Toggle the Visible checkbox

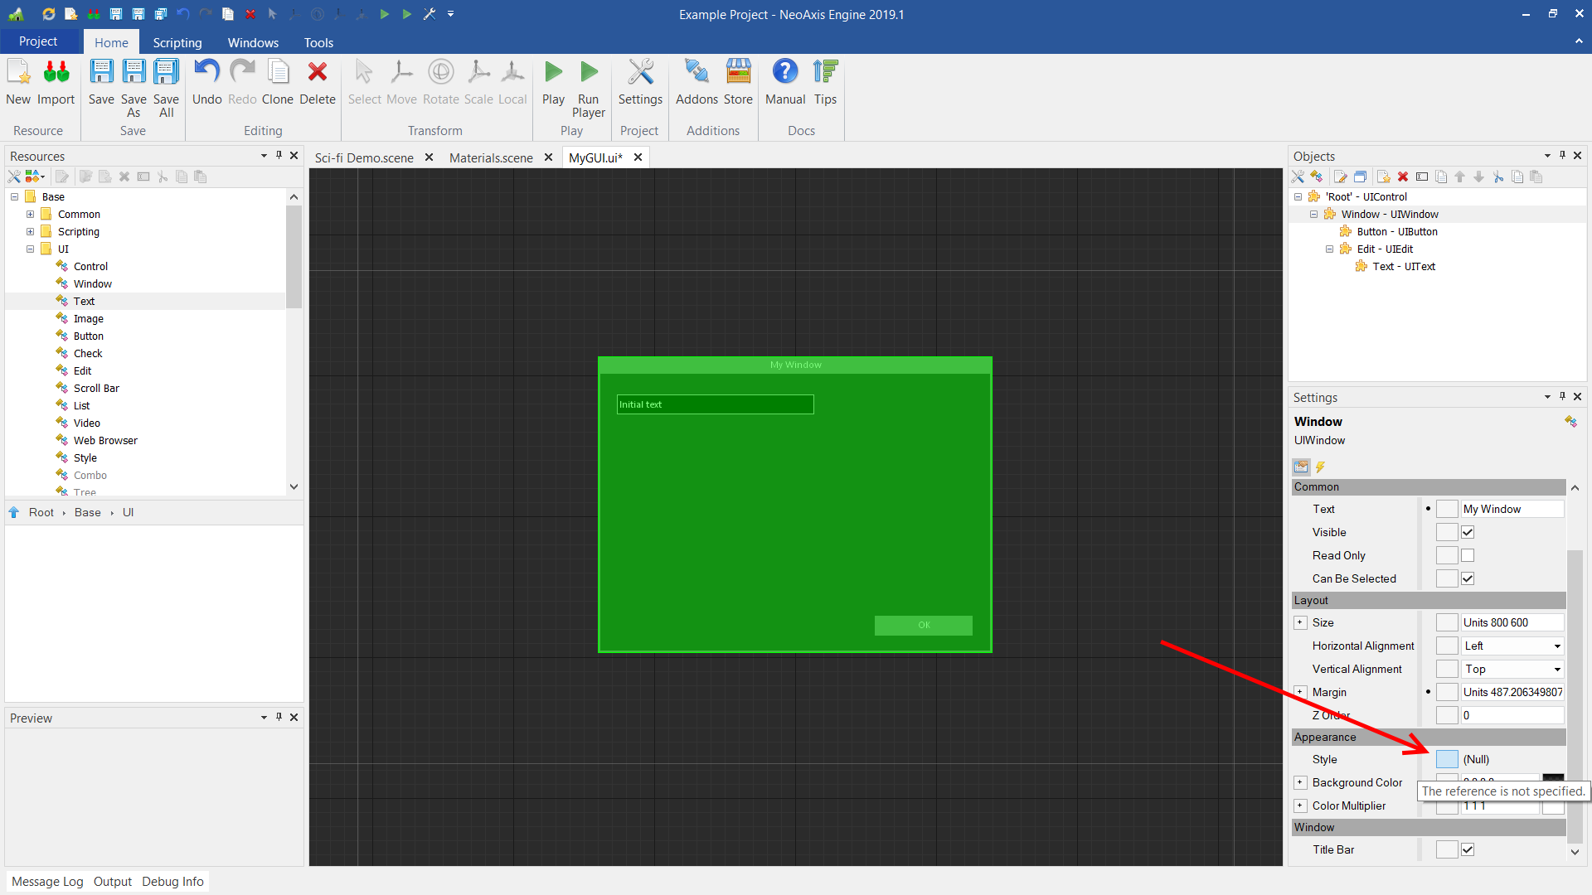point(1468,532)
